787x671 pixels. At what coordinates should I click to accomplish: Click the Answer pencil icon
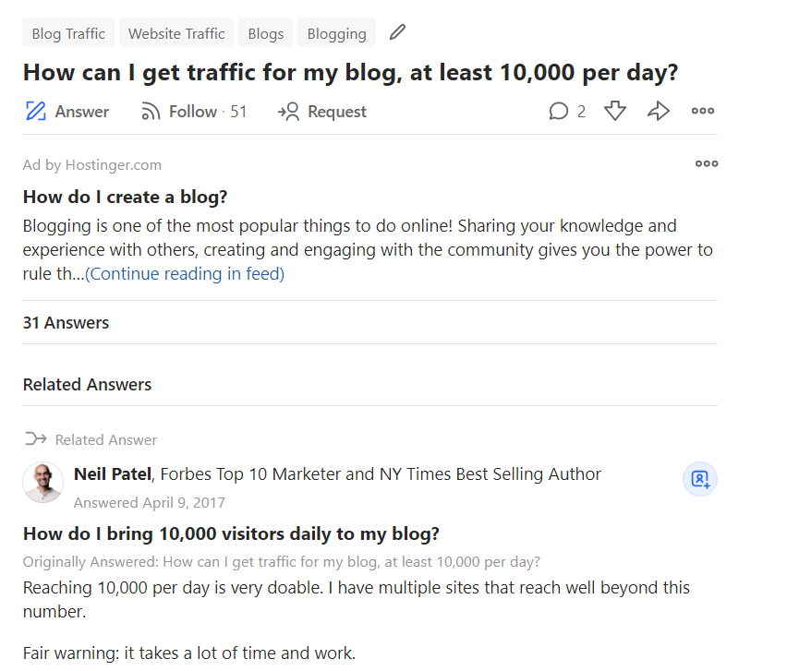36,112
